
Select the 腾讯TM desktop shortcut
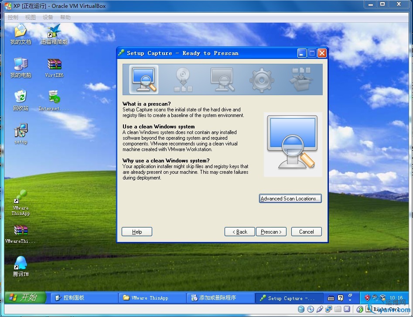(20, 266)
